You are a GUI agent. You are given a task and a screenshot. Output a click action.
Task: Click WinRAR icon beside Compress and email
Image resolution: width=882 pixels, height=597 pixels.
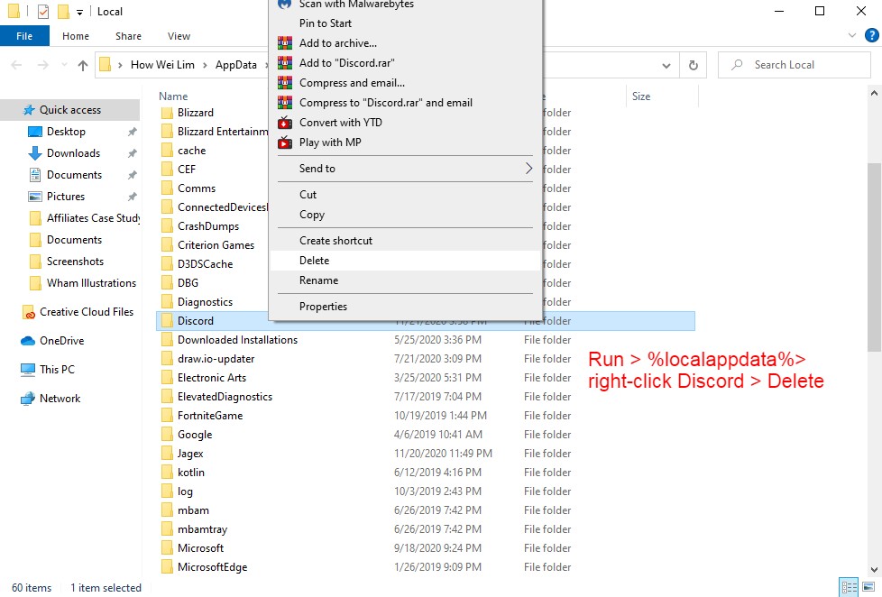(x=285, y=83)
